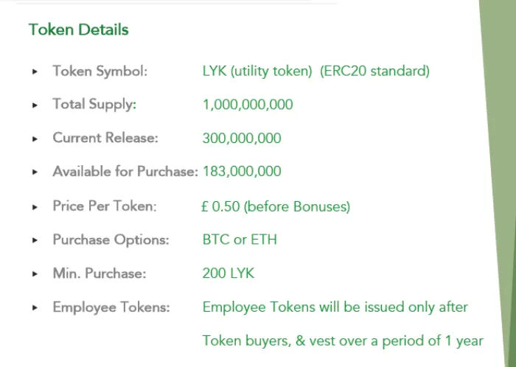Click the 183,000,000 available value
Viewport: 516px width, 367px height.
point(242,171)
